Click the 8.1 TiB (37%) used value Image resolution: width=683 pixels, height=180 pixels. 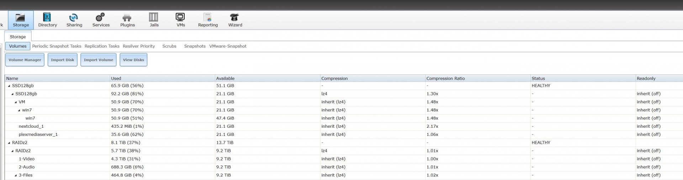[x=125, y=143]
